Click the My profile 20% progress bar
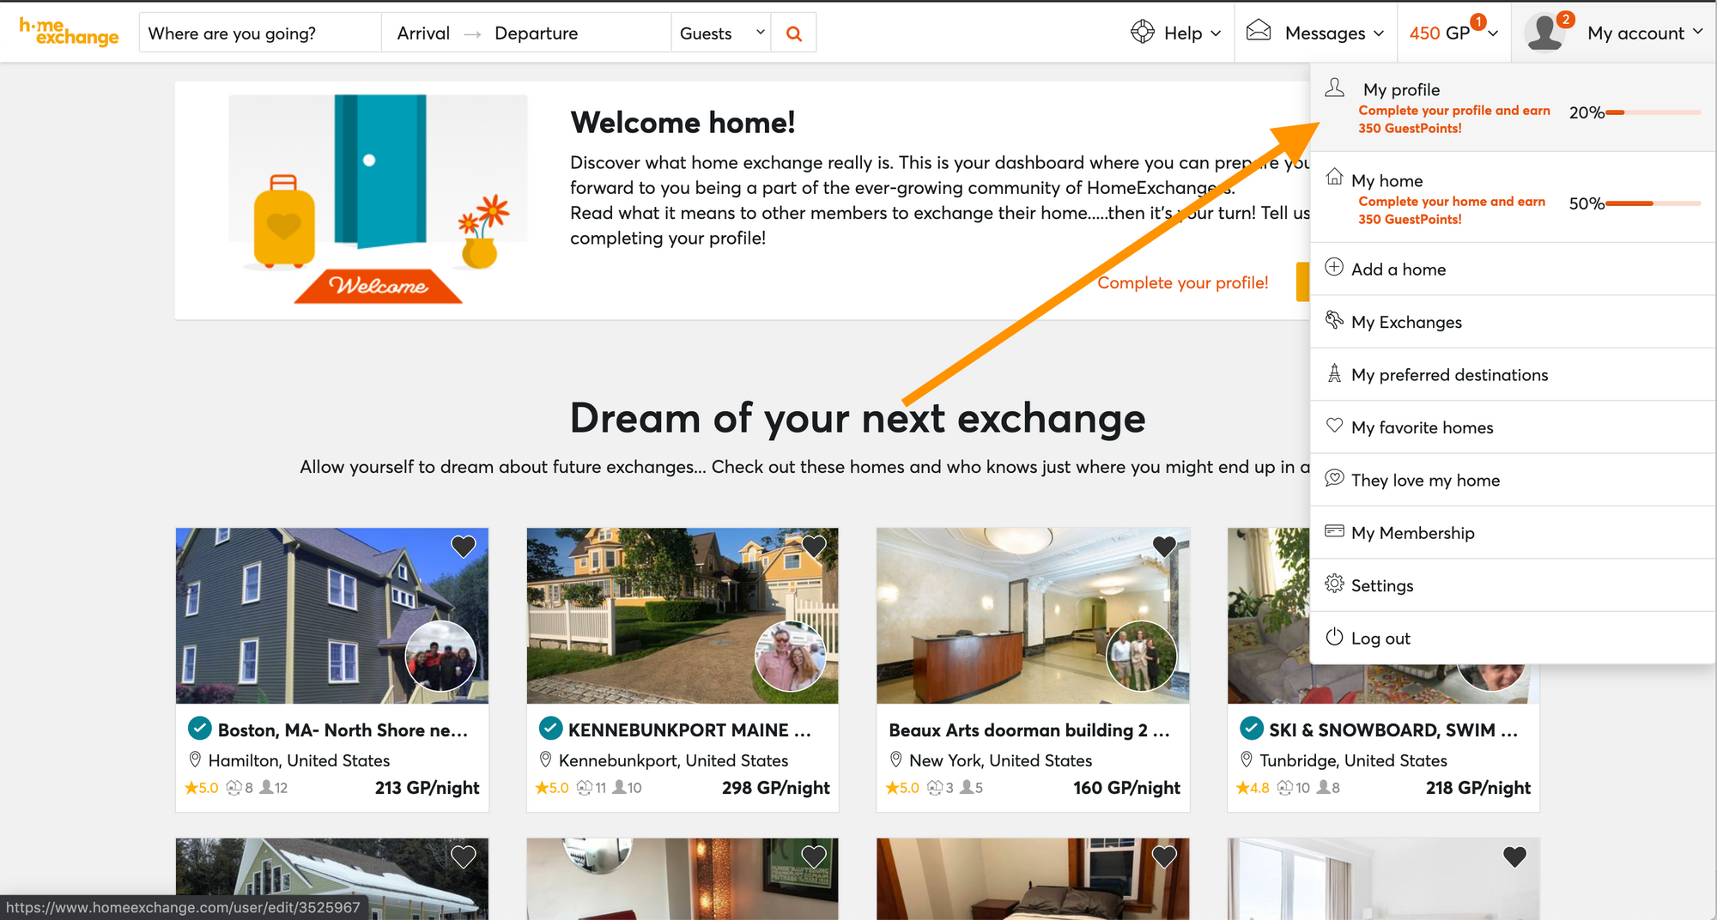The width and height of the screenshot is (1717, 920). [x=1653, y=112]
